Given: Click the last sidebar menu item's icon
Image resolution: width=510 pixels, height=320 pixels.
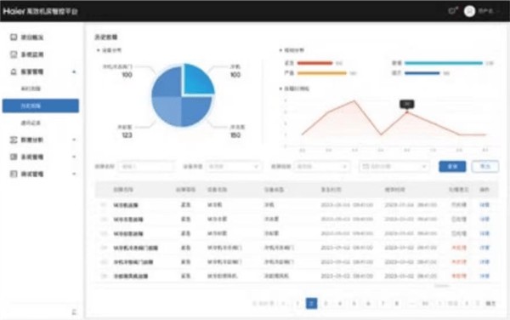Looking at the screenshot, I should 14,174.
